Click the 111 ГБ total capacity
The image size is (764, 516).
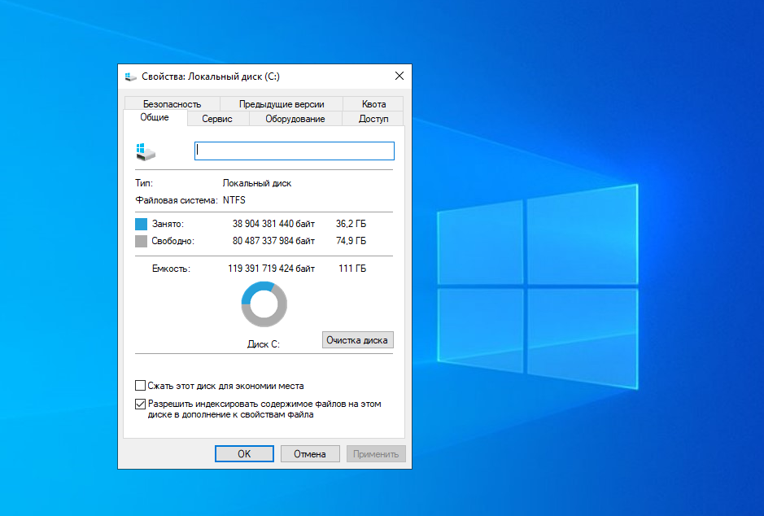click(x=352, y=269)
